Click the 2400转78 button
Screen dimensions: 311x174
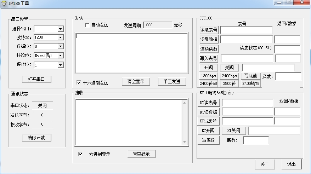(251, 83)
